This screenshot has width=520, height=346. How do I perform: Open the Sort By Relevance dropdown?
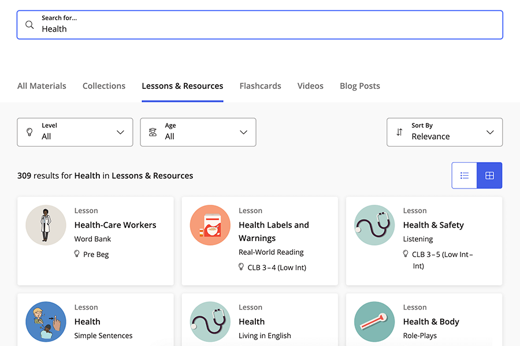[444, 132]
